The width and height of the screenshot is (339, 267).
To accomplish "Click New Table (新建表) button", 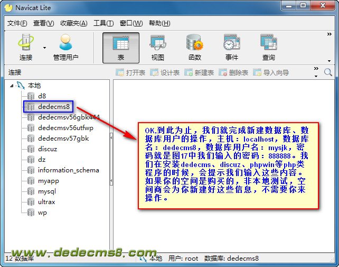I will (x=199, y=72).
